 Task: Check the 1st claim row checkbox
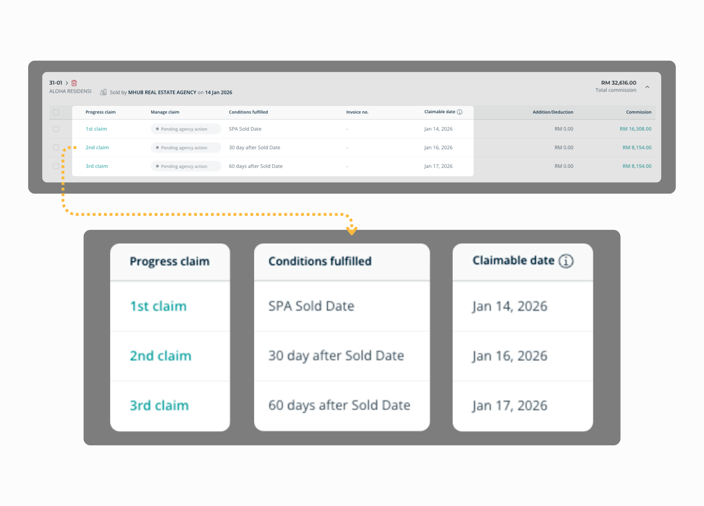(56, 129)
